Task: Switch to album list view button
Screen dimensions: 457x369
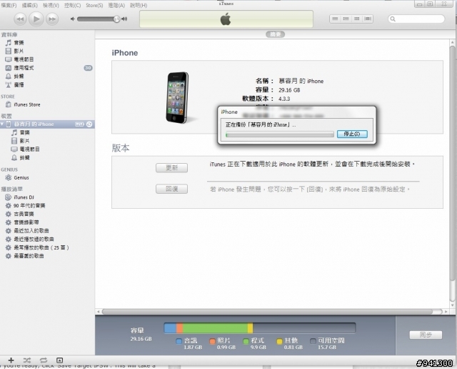Action: 346,19
